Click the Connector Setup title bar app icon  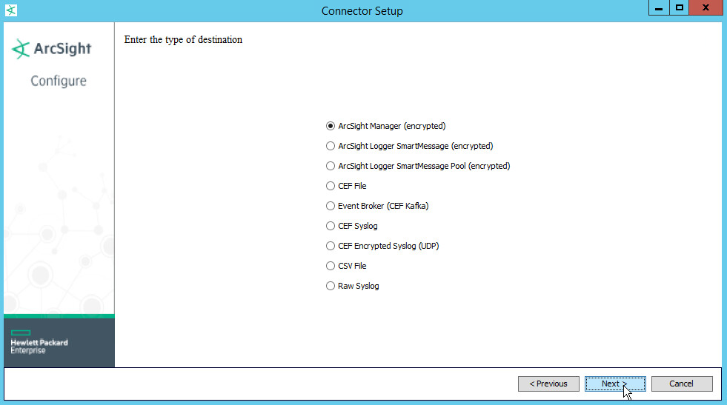click(10, 10)
